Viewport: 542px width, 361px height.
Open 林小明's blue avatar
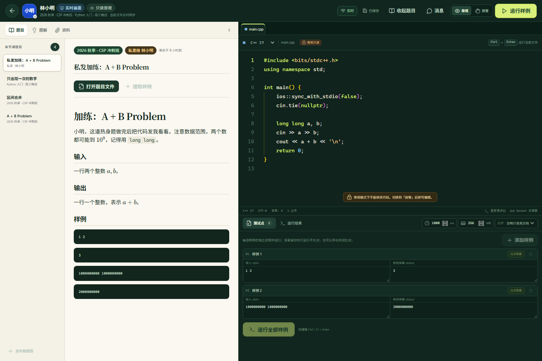[29, 11]
